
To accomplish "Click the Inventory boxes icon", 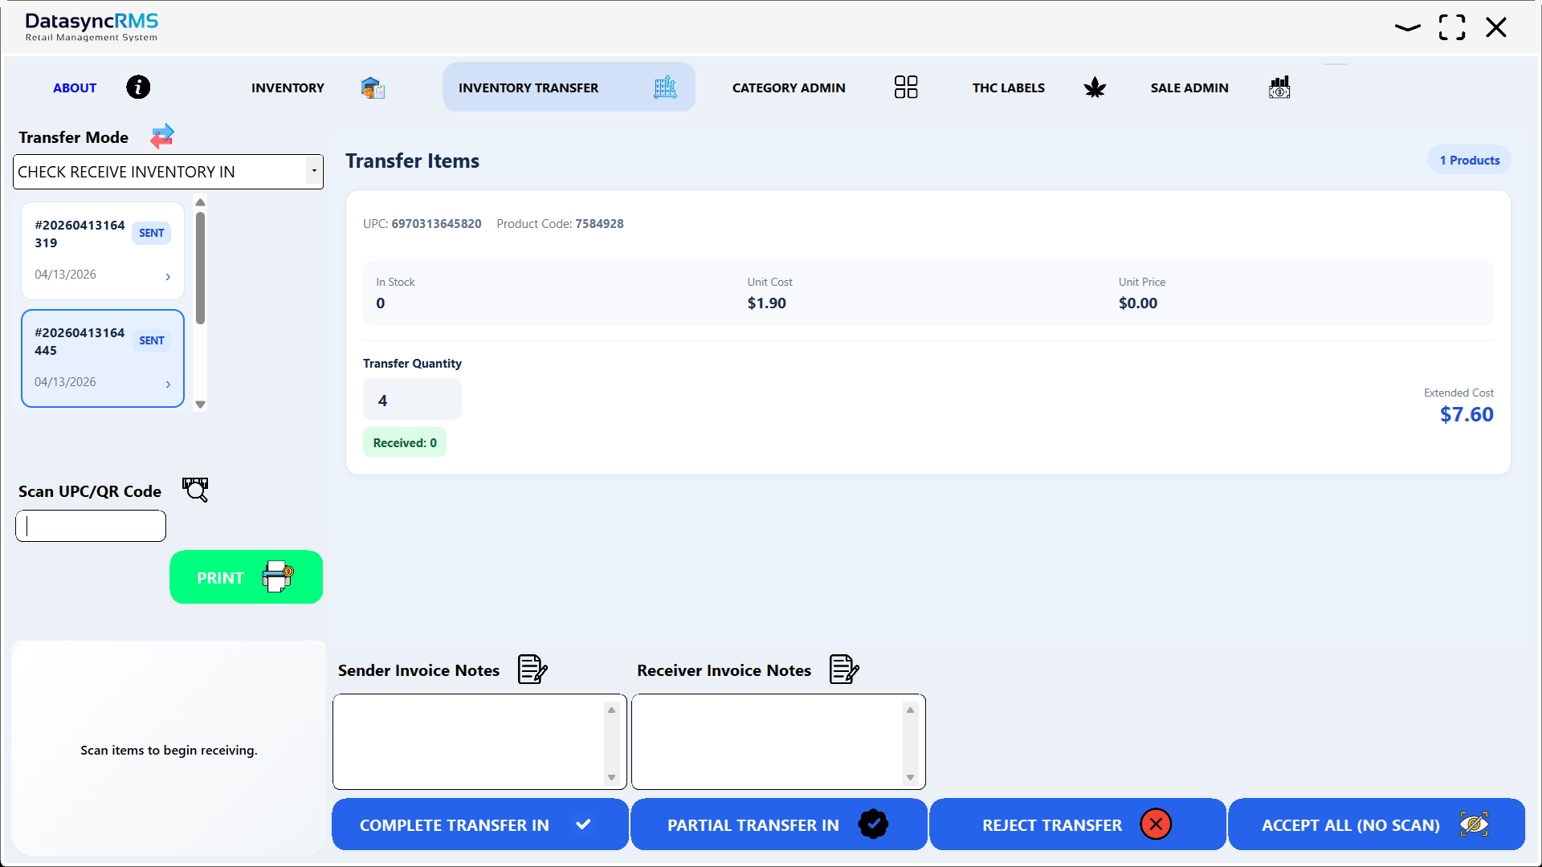I will pos(373,88).
